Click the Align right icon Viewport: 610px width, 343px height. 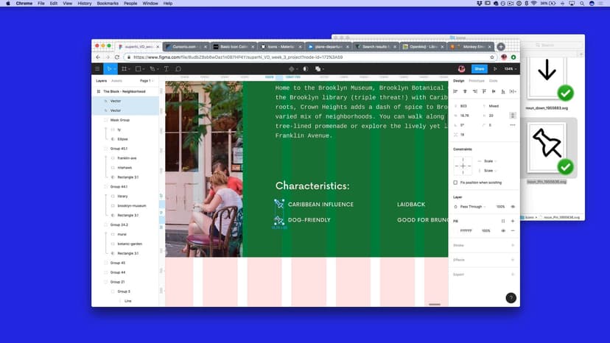coord(474,91)
